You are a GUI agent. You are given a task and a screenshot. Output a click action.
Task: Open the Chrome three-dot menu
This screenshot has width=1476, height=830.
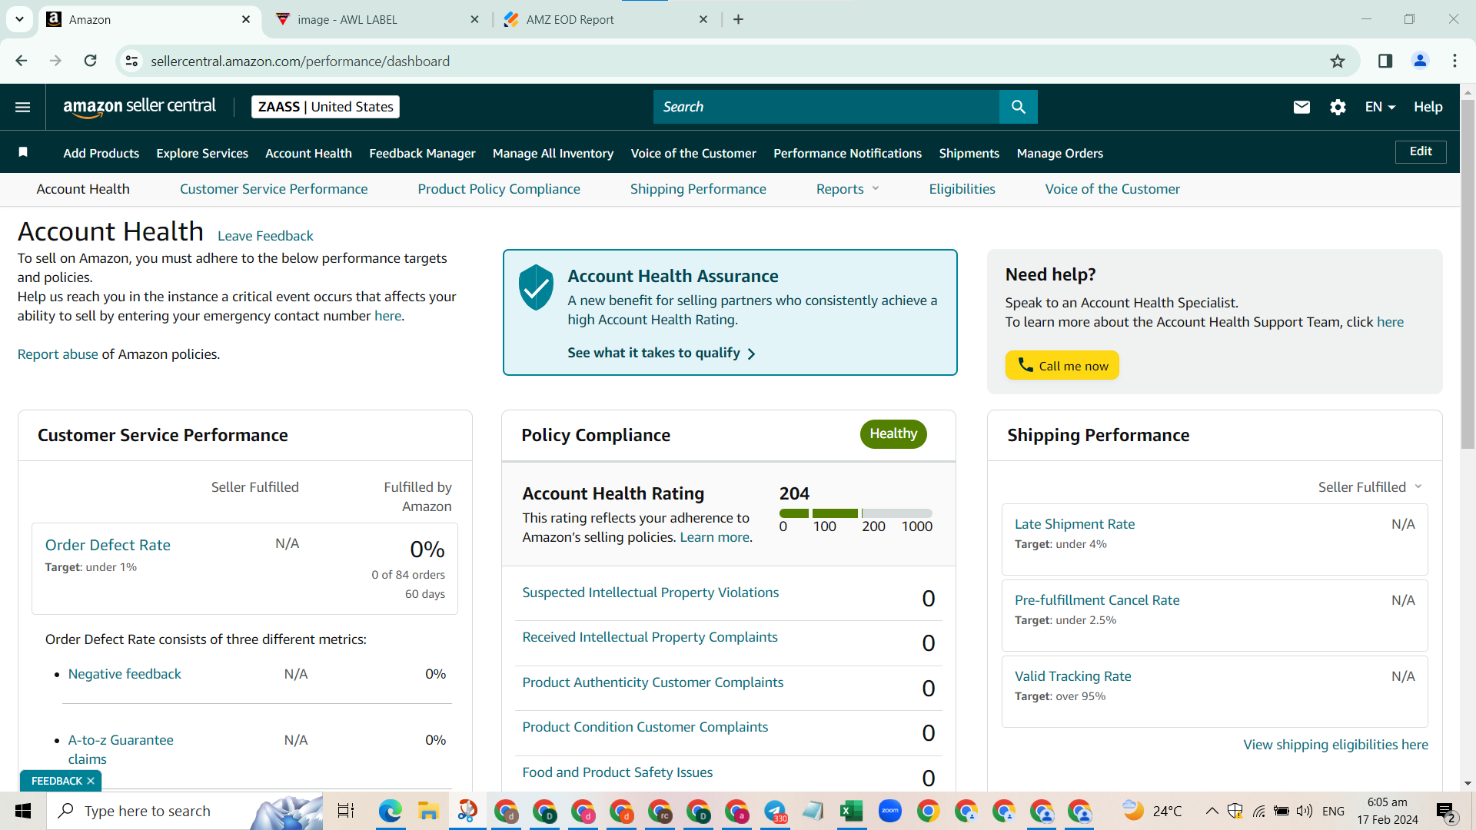[1454, 61]
